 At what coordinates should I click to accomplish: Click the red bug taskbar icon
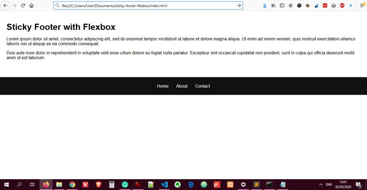(138, 185)
